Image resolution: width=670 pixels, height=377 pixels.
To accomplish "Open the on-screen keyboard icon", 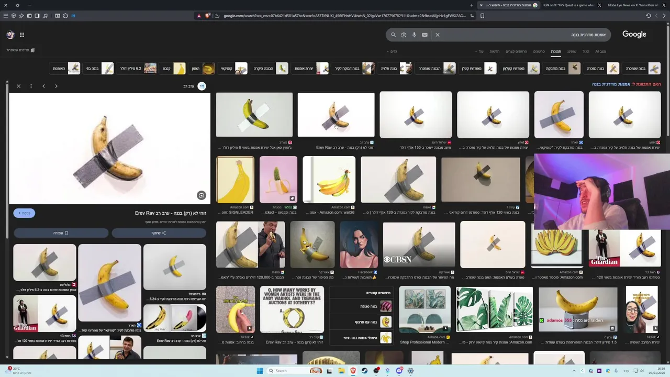I will pyautogui.click(x=425, y=35).
